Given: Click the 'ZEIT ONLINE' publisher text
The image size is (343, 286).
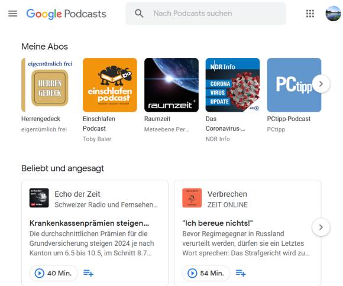Looking at the screenshot, I should click(228, 204).
